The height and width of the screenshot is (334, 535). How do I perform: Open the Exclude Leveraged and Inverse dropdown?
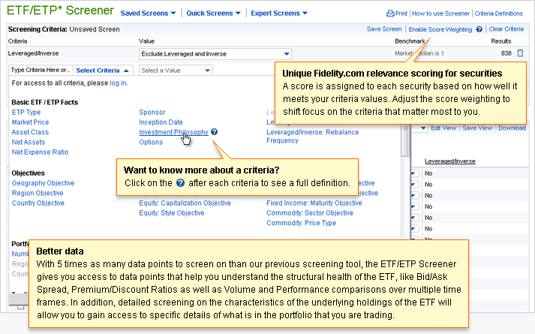pos(215,54)
